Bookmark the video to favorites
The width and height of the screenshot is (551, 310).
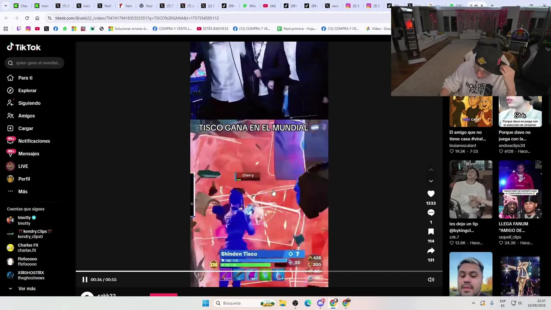(431, 232)
